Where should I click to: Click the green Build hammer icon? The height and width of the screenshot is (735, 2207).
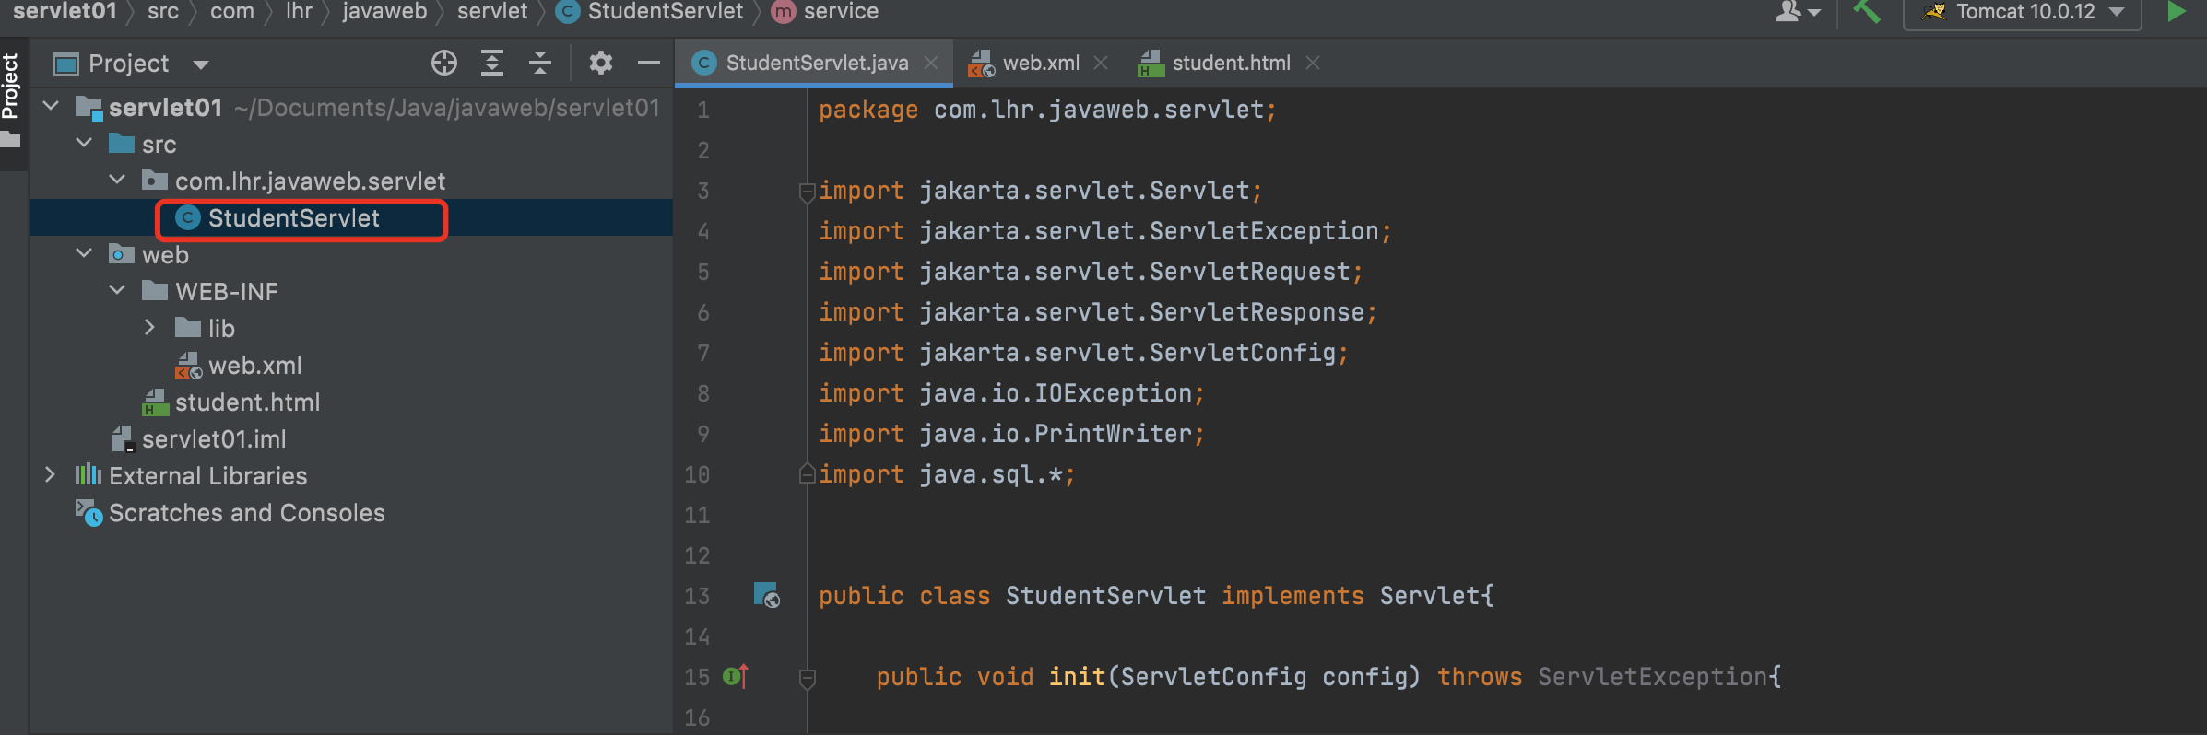pos(1867,11)
